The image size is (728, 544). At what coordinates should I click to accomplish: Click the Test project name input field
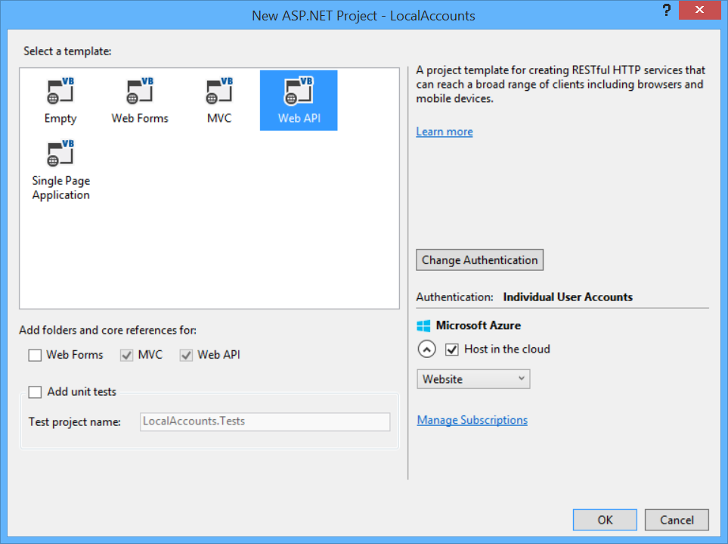[x=265, y=421]
